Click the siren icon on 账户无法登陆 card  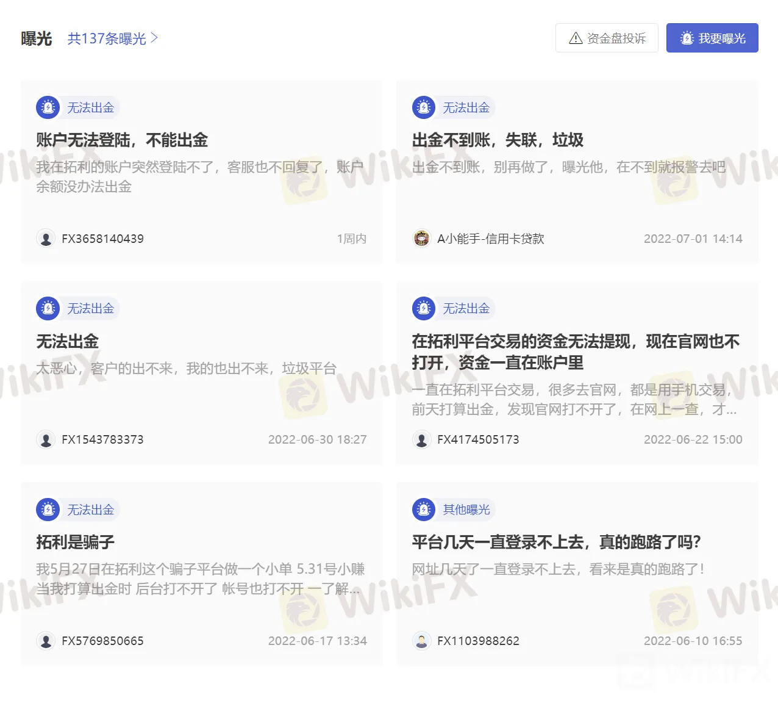point(48,107)
